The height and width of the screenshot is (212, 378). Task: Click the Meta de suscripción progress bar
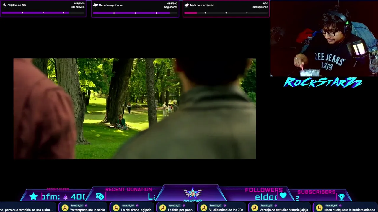click(x=226, y=13)
